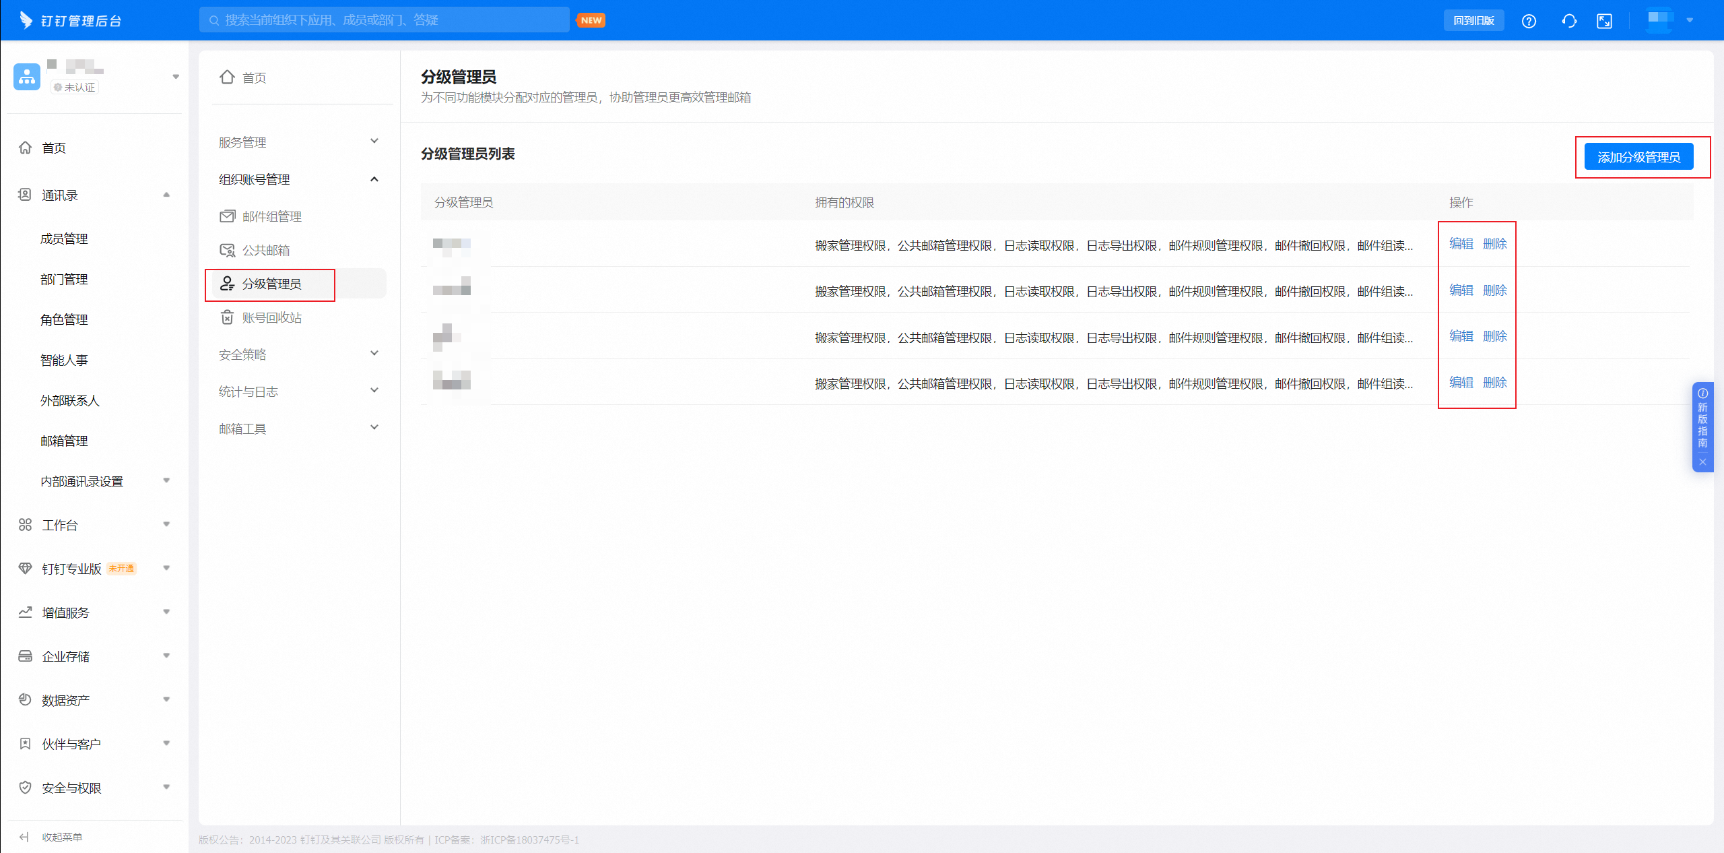
Task: Click the 数据资产 pie icon
Action: tap(25, 699)
